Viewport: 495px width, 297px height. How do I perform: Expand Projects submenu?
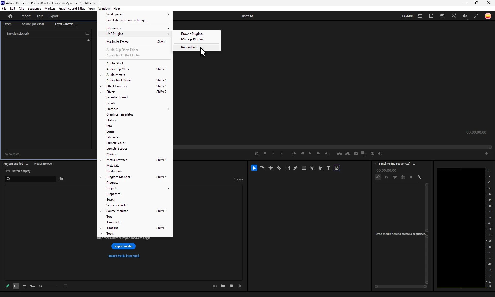[135, 188]
